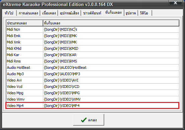This screenshot has height=130, width=185.
Task: Click the {SongDir}\MIDI\KAR path cell
Action: [x=111, y=55]
